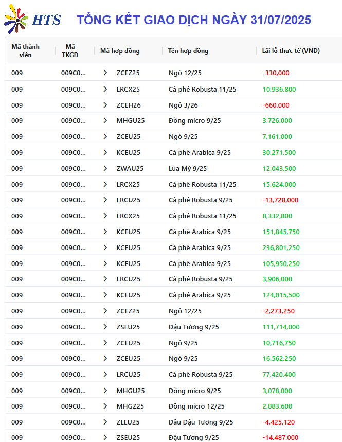
Task: Expand the first ZCEZ25 contract row
Action: point(105,73)
